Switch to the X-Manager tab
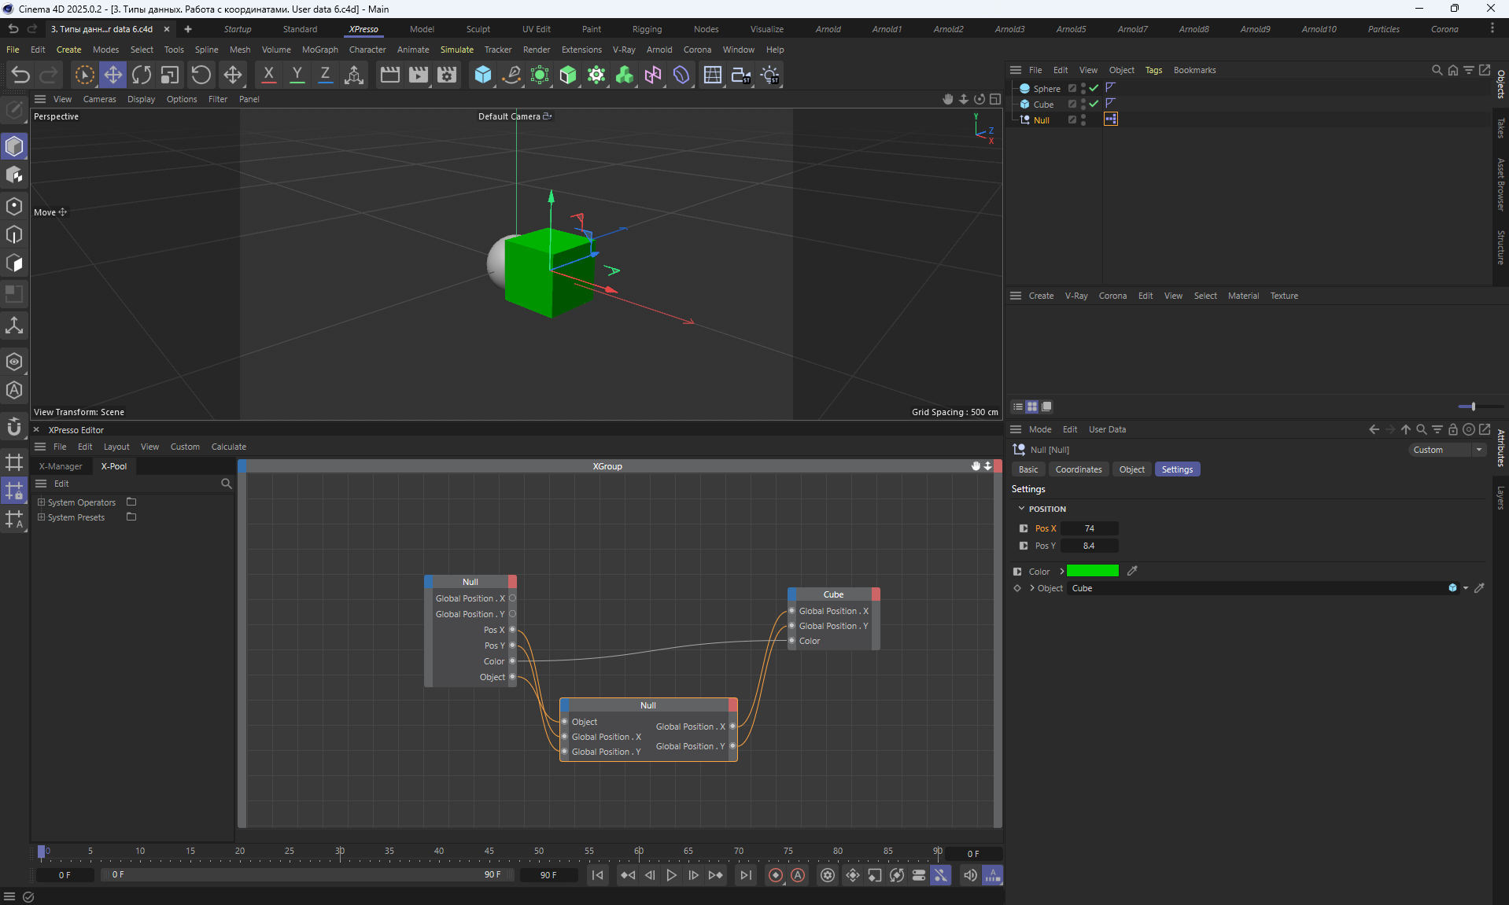Screen dimensions: 1509x905 pyautogui.click(x=61, y=466)
